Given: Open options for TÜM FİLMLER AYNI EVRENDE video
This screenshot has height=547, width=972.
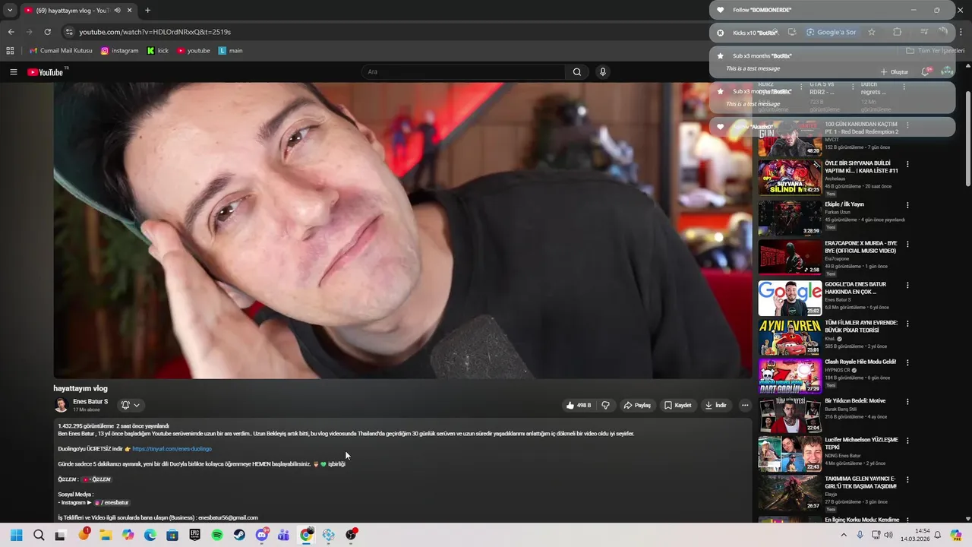Looking at the screenshot, I should pos(907,324).
